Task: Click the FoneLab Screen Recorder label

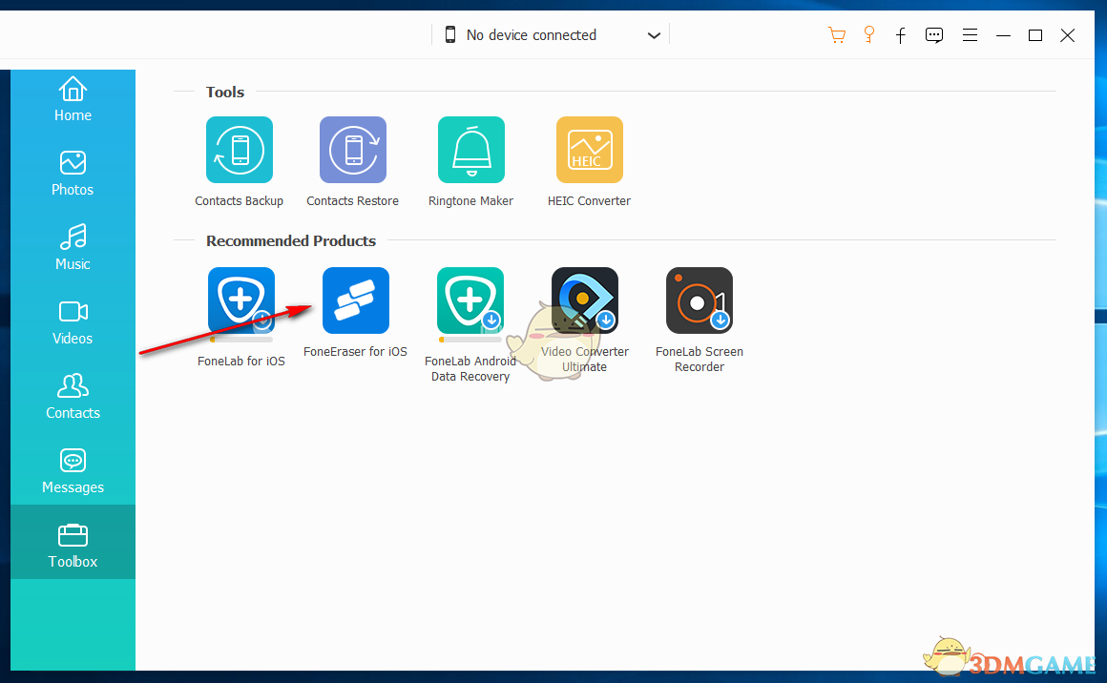Action: pyautogui.click(x=700, y=359)
